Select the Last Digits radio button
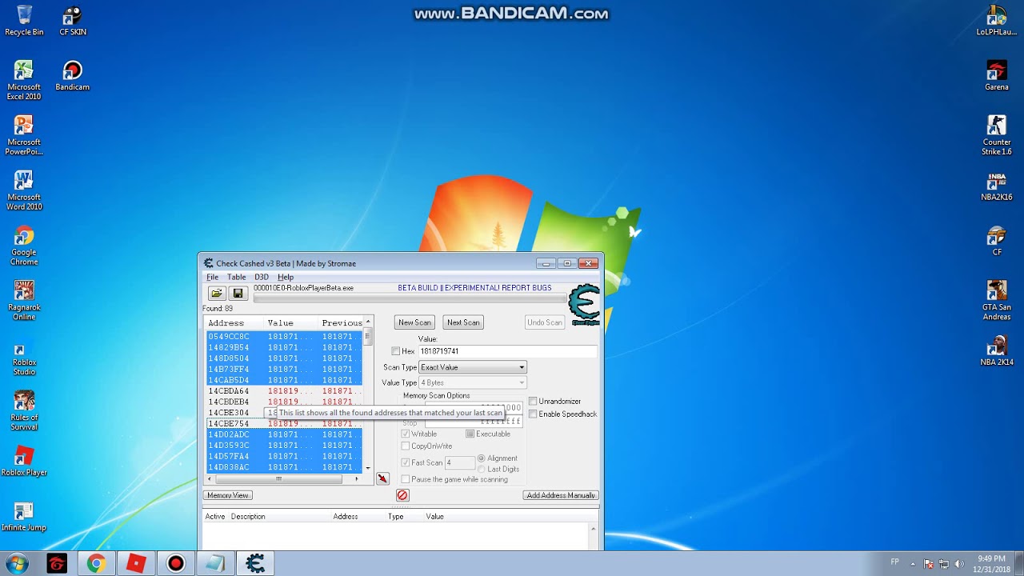Image resolution: width=1024 pixels, height=576 pixels. (482, 469)
